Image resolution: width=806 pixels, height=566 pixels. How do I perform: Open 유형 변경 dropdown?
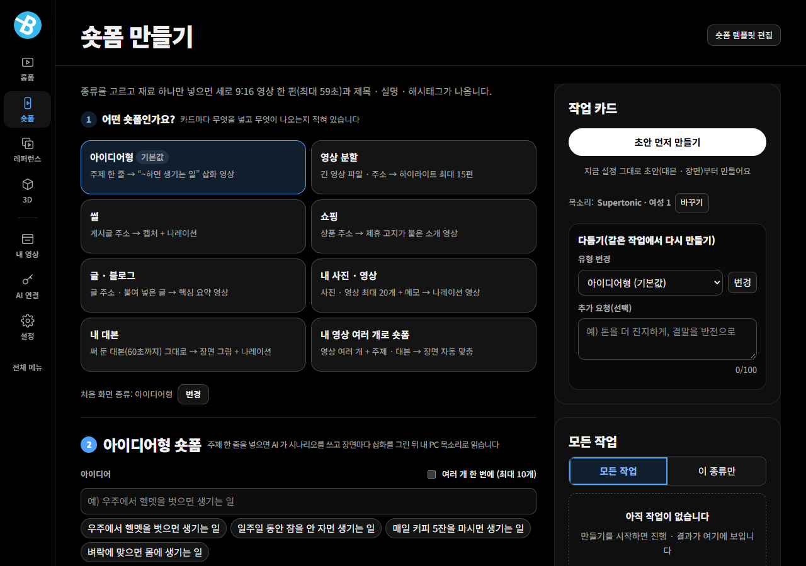[x=650, y=283]
